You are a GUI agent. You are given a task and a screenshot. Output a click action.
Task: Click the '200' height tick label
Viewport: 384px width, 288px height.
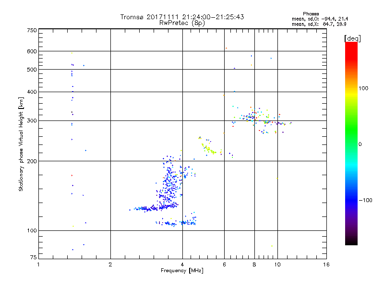[32, 161]
